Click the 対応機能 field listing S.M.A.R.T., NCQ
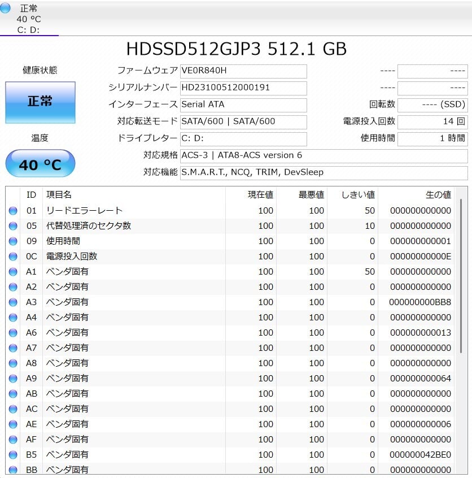 tap(324, 172)
